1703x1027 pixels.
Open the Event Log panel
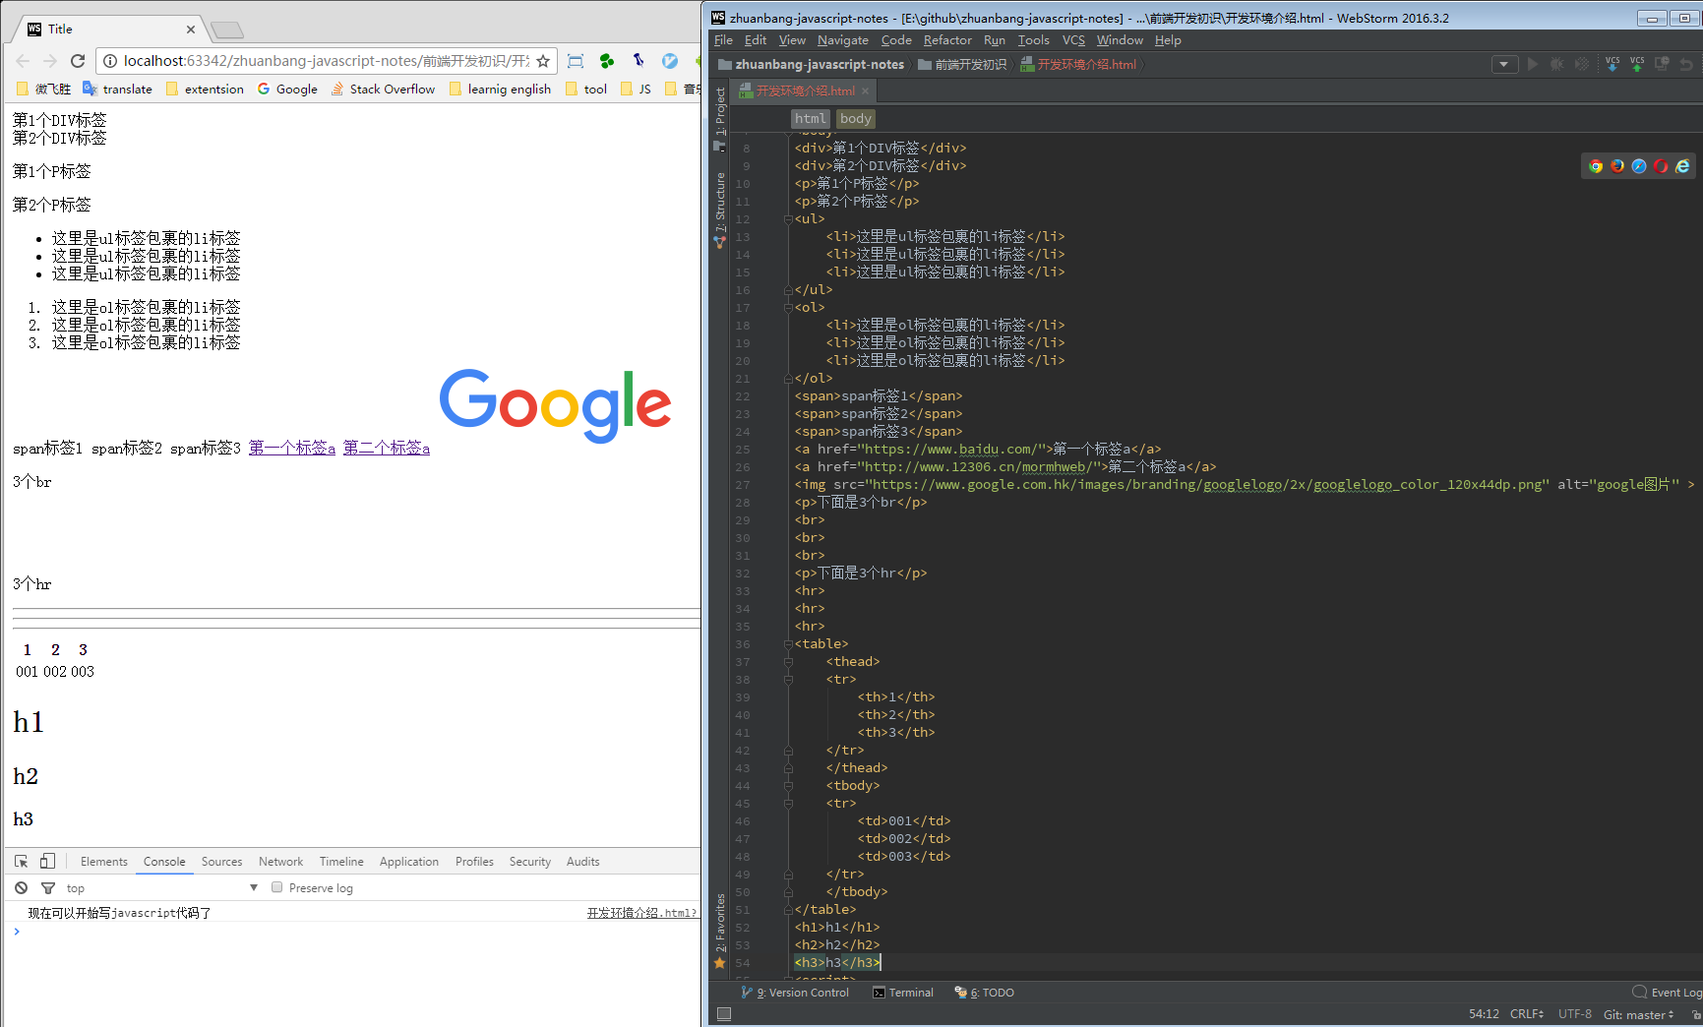click(x=1667, y=993)
